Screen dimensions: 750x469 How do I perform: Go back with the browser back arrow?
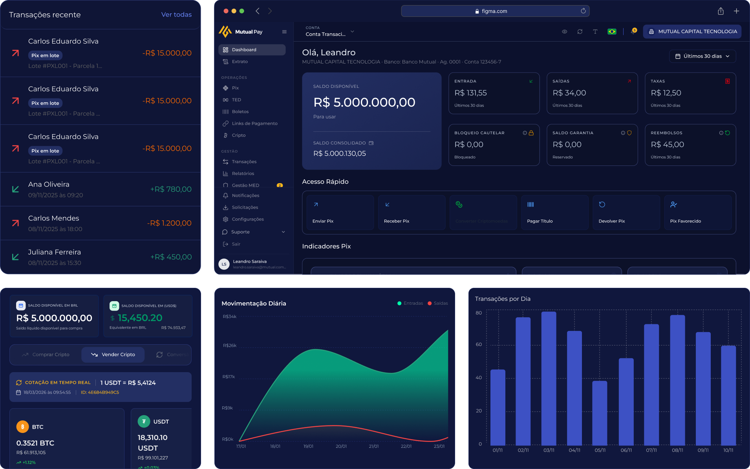(x=258, y=11)
